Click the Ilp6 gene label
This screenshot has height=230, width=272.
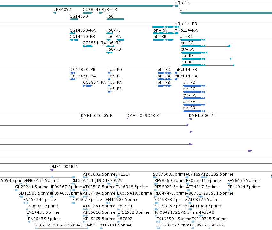pyautogui.click(x=110, y=16)
